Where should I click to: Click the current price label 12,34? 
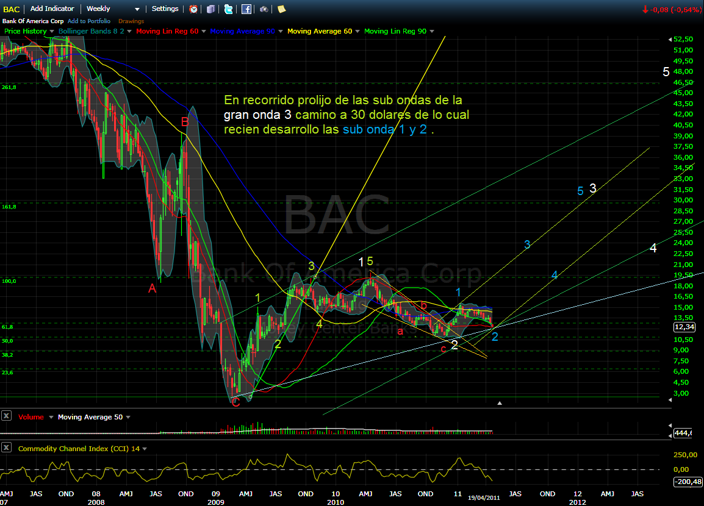click(x=684, y=327)
